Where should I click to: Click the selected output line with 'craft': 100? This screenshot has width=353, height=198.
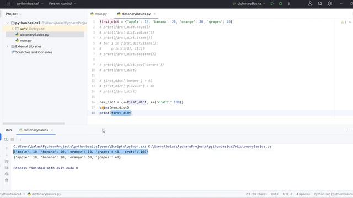point(81,152)
